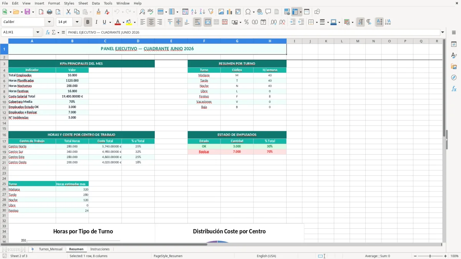Screen dimensions: 461x259
Task: Toggle Align Right
Action: [x=159, y=22]
